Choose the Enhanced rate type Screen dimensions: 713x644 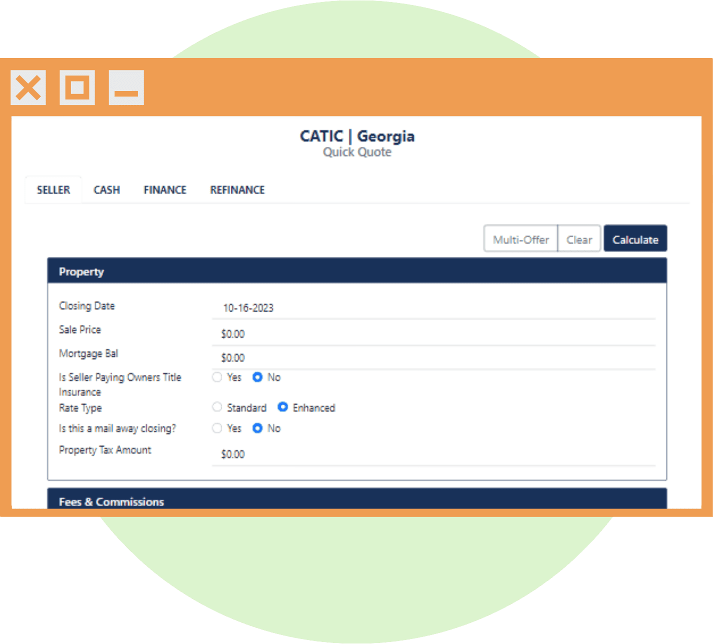pyautogui.click(x=283, y=407)
